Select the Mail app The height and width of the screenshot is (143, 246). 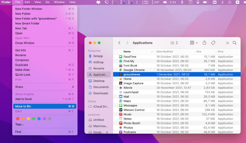177,97
